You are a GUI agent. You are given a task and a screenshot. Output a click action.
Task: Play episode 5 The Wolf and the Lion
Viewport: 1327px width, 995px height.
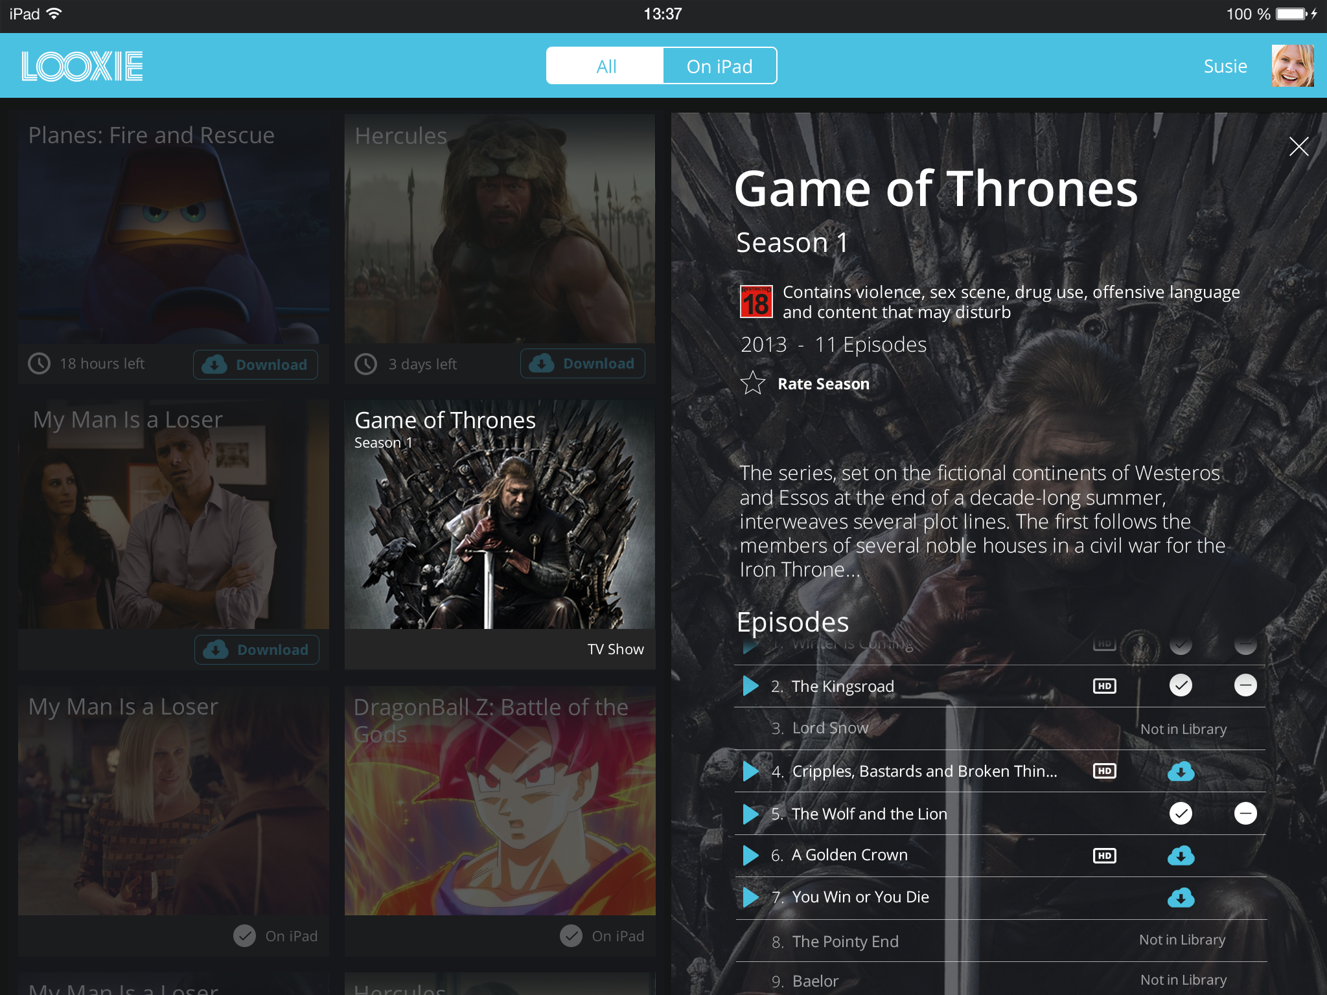(x=750, y=814)
